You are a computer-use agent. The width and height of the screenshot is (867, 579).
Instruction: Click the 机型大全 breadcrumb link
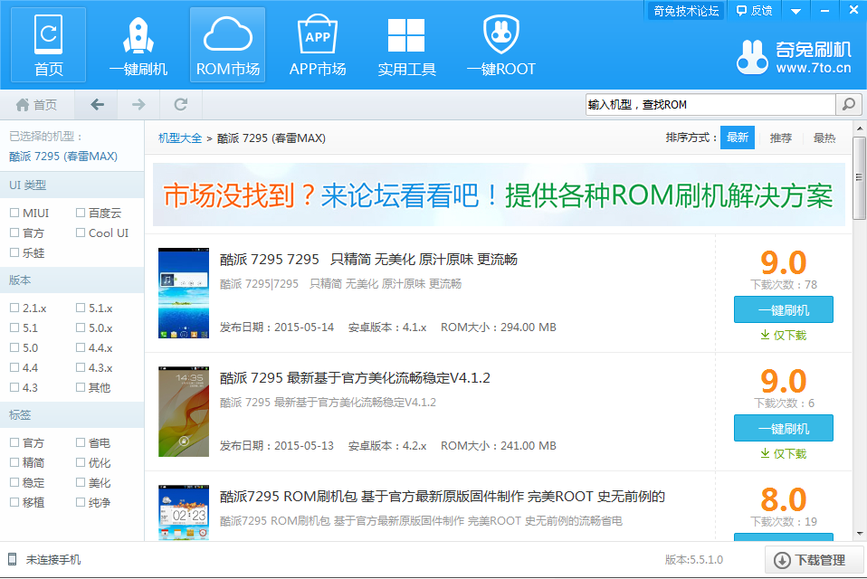tap(180, 138)
